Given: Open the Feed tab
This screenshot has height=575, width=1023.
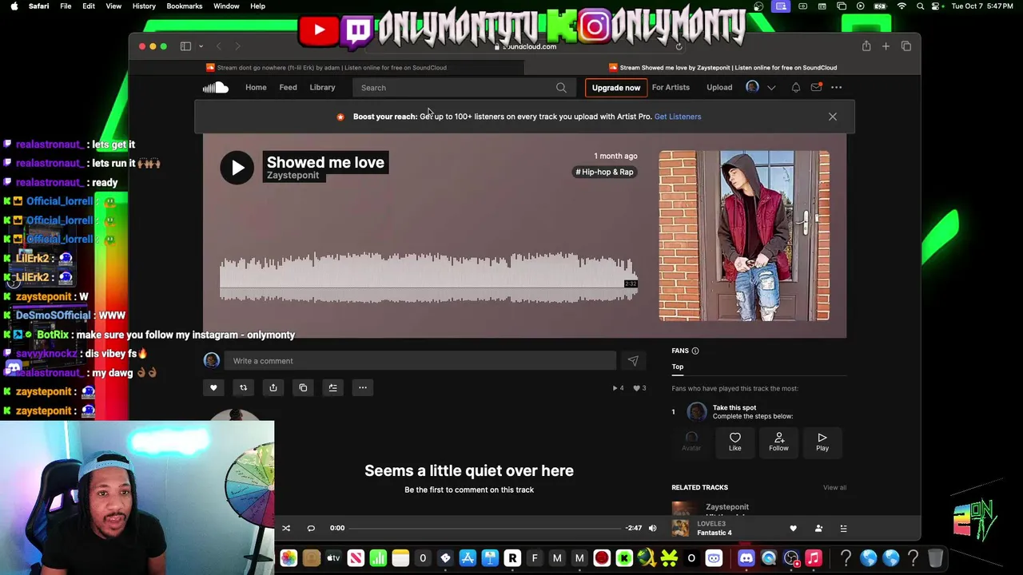Looking at the screenshot, I should [288, 87].
